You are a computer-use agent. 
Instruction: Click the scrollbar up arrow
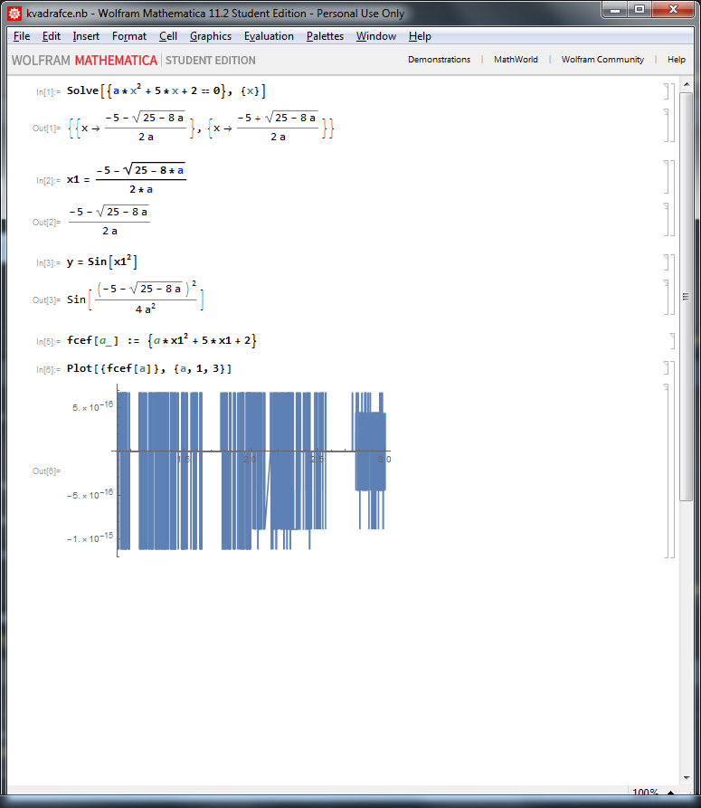point(686,83)
